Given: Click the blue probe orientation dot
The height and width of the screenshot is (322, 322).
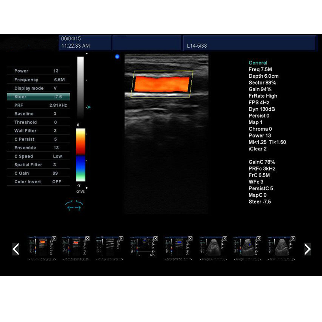Looking at the screenshot, I should [117, 56].
